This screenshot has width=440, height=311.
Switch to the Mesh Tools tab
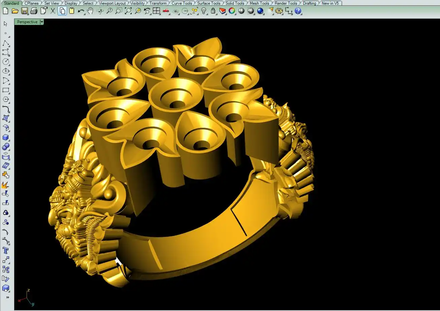pyautogui.click(x=259, y=3)
